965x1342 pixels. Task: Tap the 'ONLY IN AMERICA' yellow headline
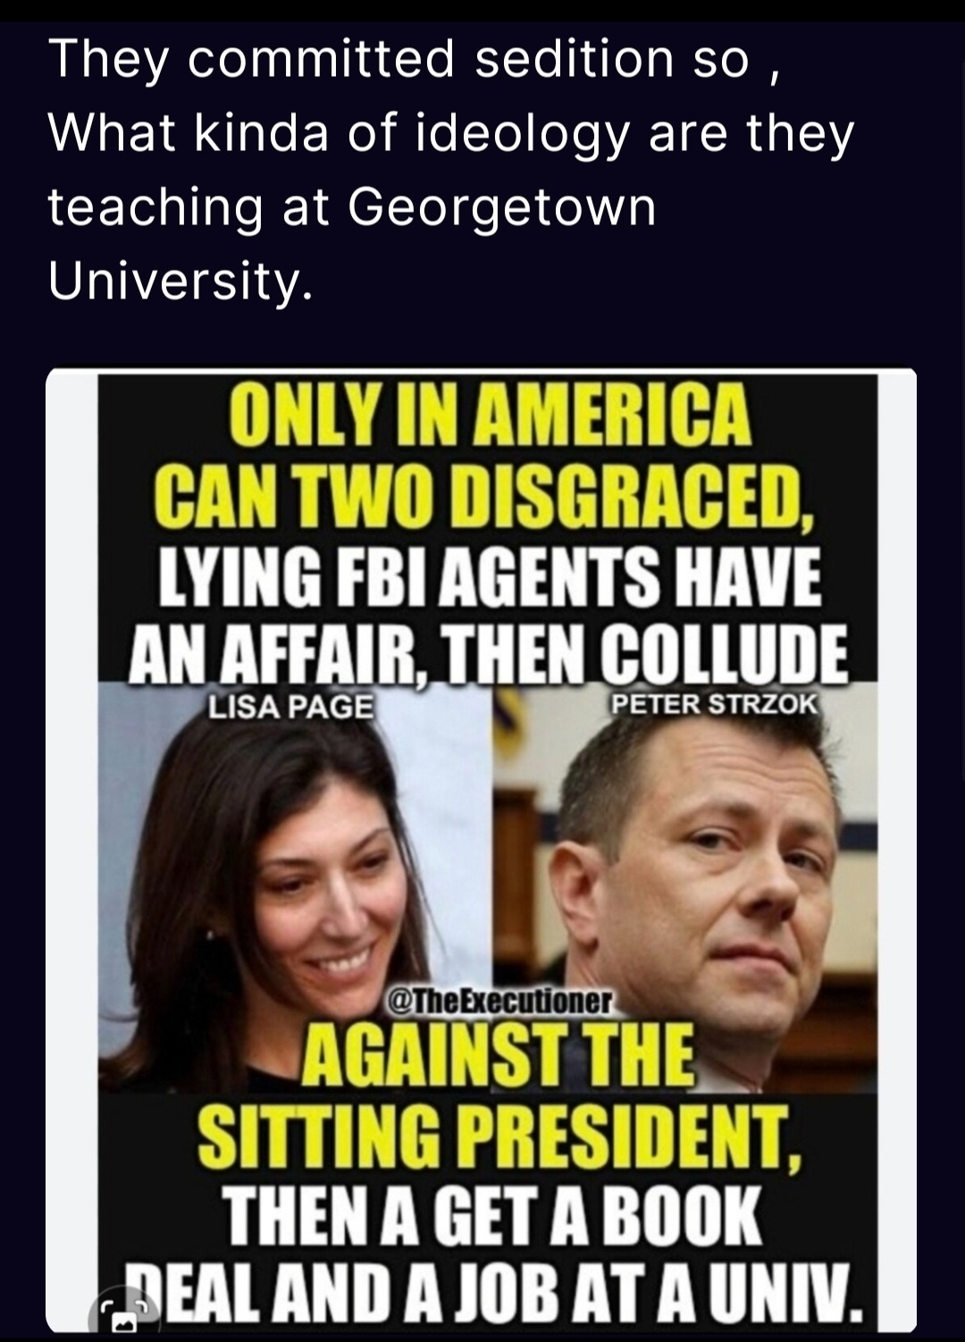click(491, 414)
